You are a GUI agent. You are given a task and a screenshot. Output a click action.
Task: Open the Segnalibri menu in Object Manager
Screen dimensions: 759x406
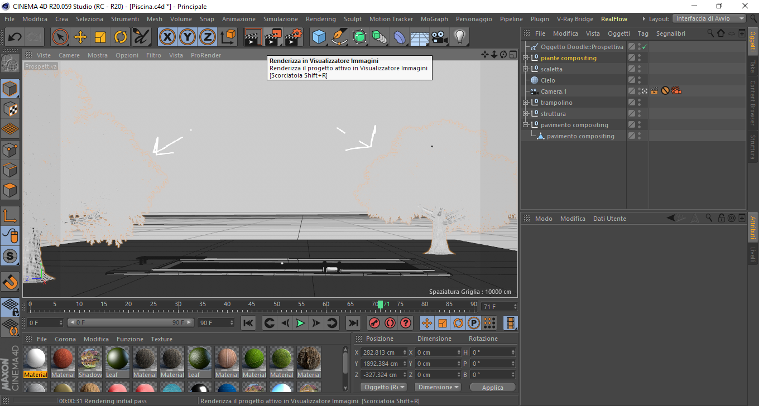coord(670,33)
